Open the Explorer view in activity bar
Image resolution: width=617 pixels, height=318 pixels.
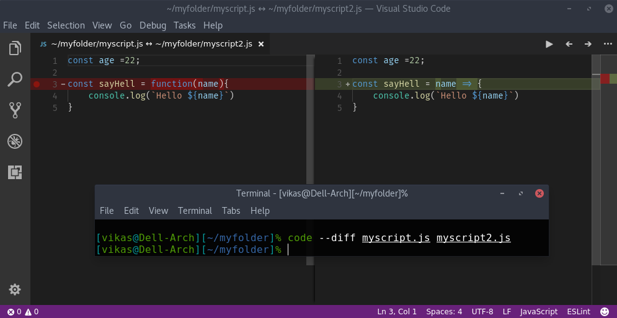pos(15,48)
